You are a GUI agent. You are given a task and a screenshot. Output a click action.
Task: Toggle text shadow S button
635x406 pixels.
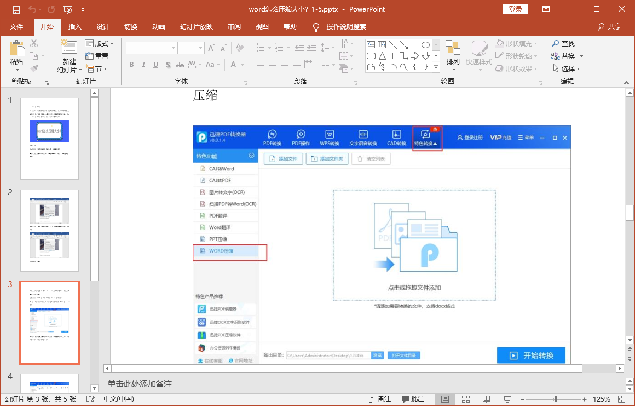[168, 65]
